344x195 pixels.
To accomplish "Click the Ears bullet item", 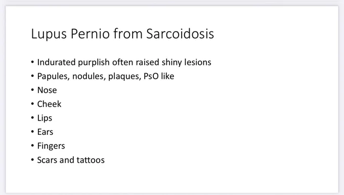I will [x=45, y=132].
